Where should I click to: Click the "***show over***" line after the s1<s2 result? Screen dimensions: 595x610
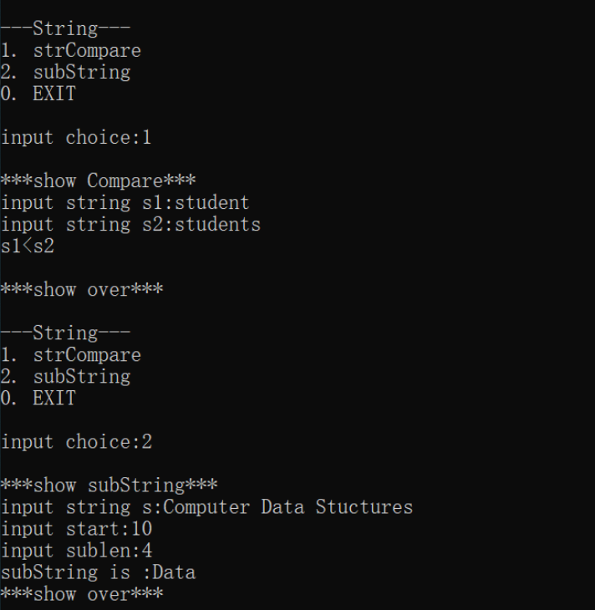(82, 290)
